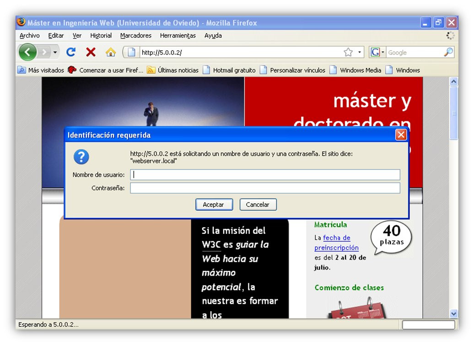Go to the Home page icon
The image size is (474, 345).
[111, 52]
